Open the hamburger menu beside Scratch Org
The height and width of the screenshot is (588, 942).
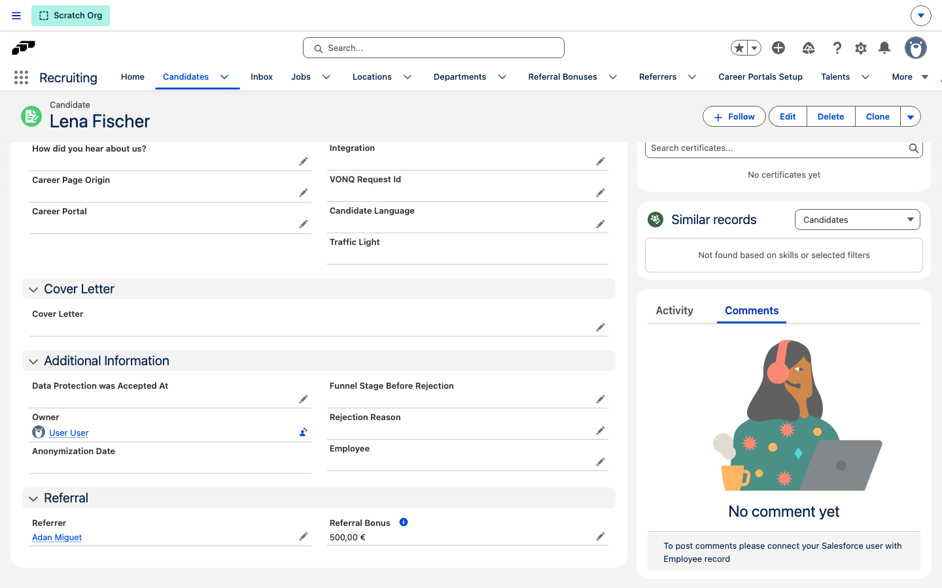click(16, 16)
